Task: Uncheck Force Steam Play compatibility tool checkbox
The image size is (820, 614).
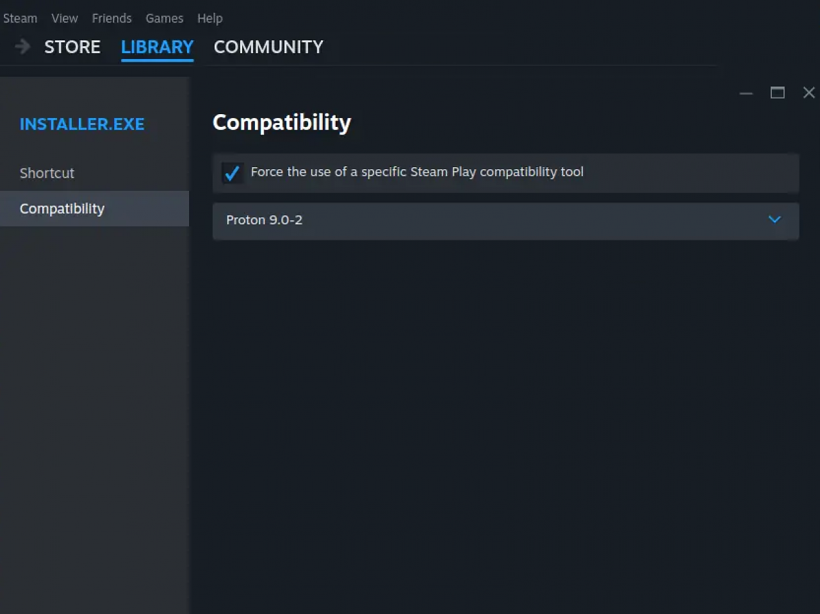Action: 232,172
